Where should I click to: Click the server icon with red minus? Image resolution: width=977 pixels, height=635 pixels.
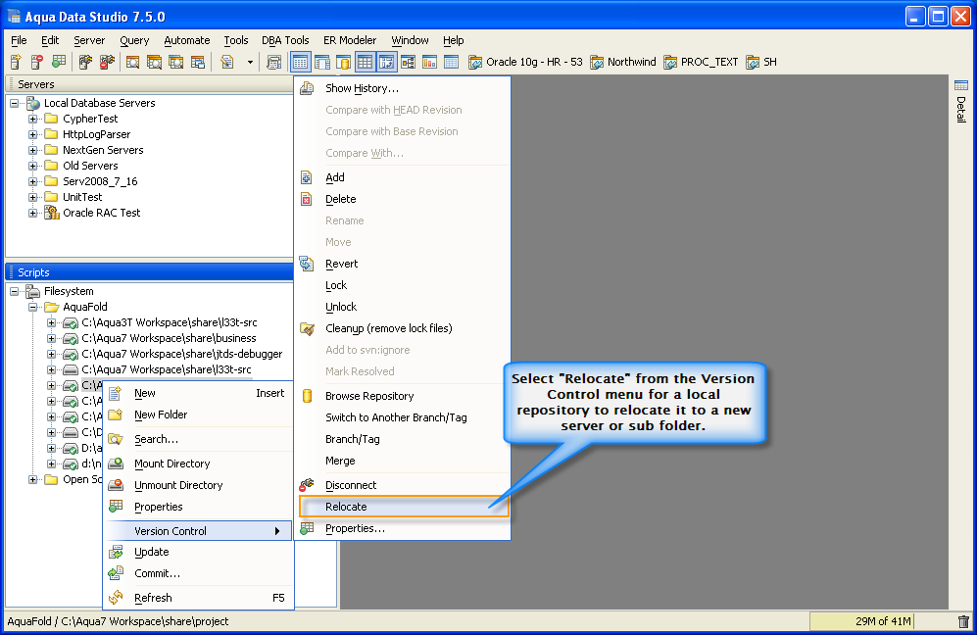(x=37, y=62)
